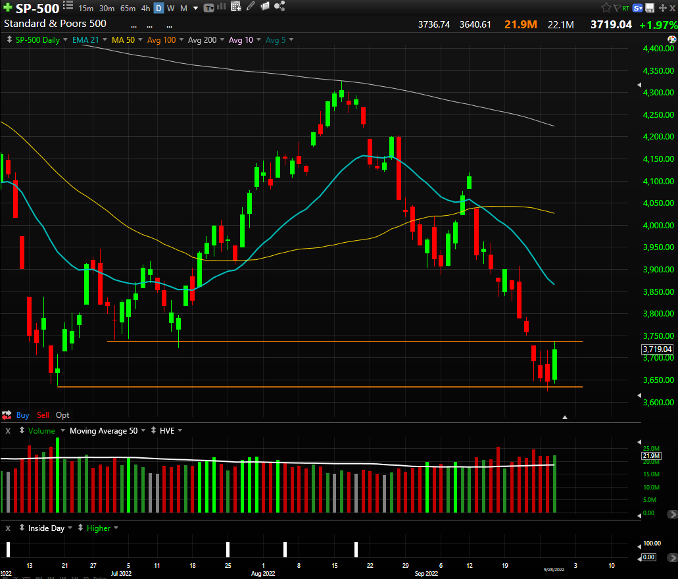Click the buy-sell swap arrows icon
This screenshot has width=678, height=579.
tap(7, 415)
